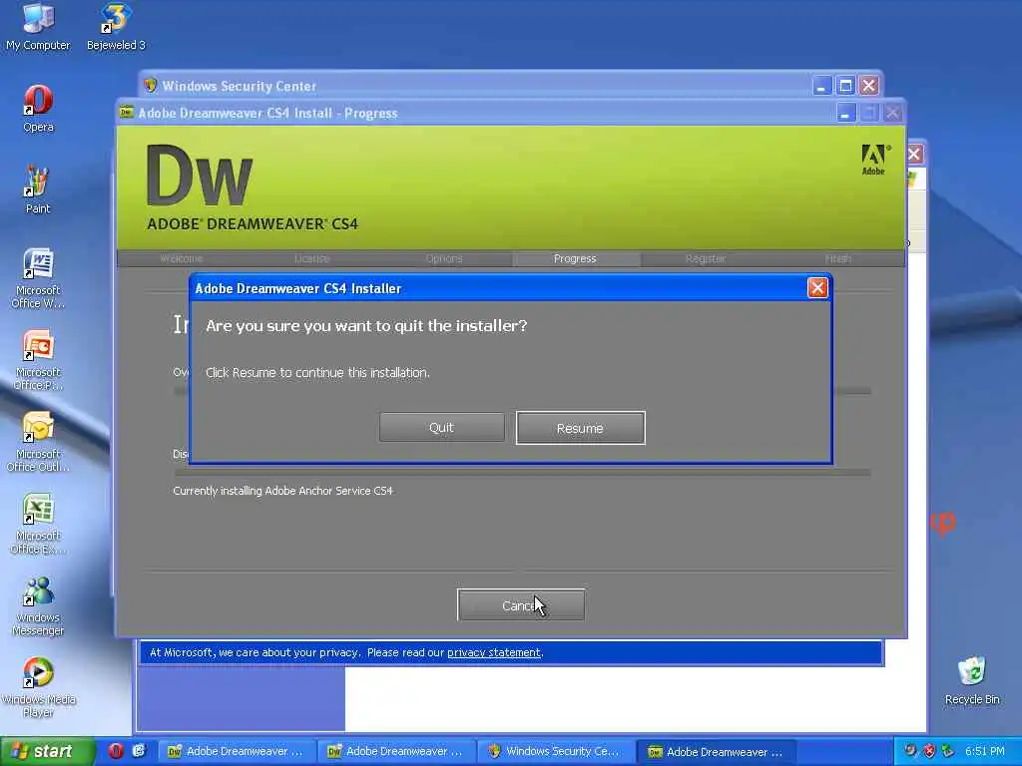Click the Dw icon in the installer title bar

pyautogui.click(x=127, y=112)
